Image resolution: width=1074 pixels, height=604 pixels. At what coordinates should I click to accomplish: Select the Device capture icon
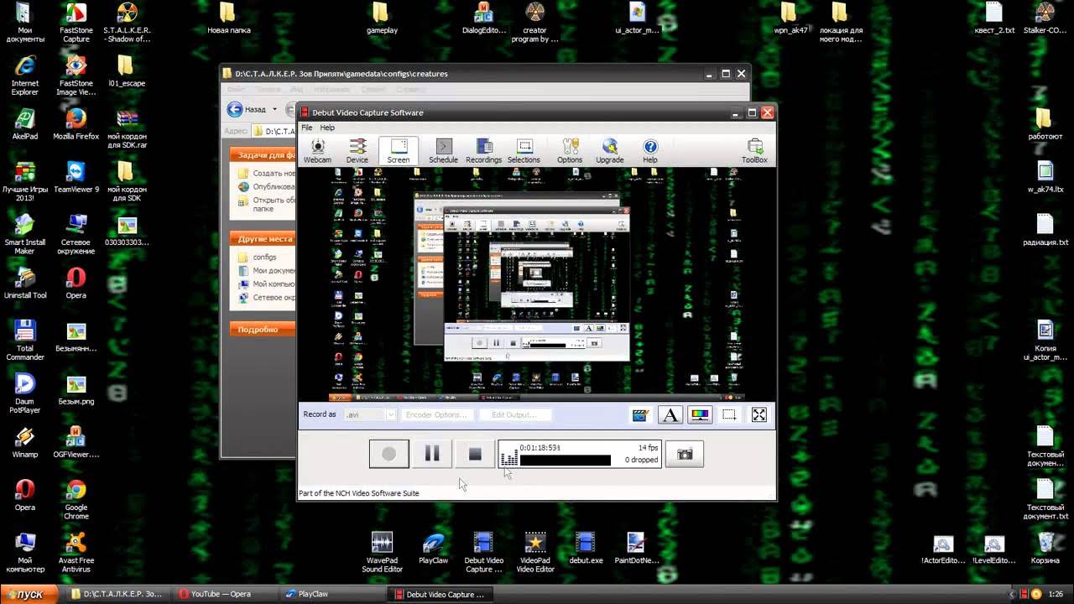[357, 151]
